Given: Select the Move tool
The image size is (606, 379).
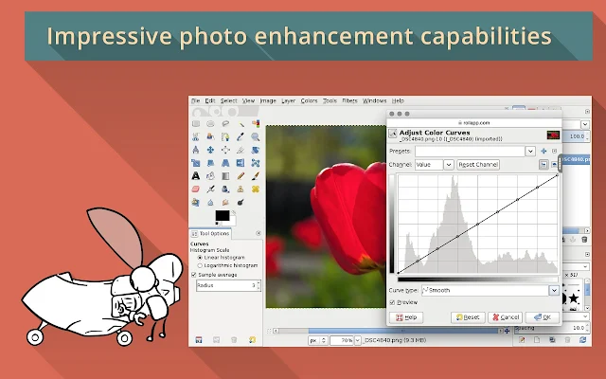Looking at the screenshot, I should pyautogui.click(x=210, y=150).
